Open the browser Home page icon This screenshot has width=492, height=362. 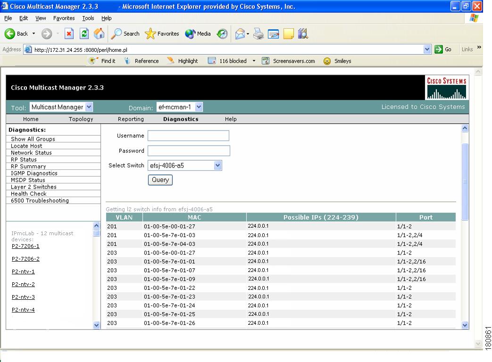[99, 33]
